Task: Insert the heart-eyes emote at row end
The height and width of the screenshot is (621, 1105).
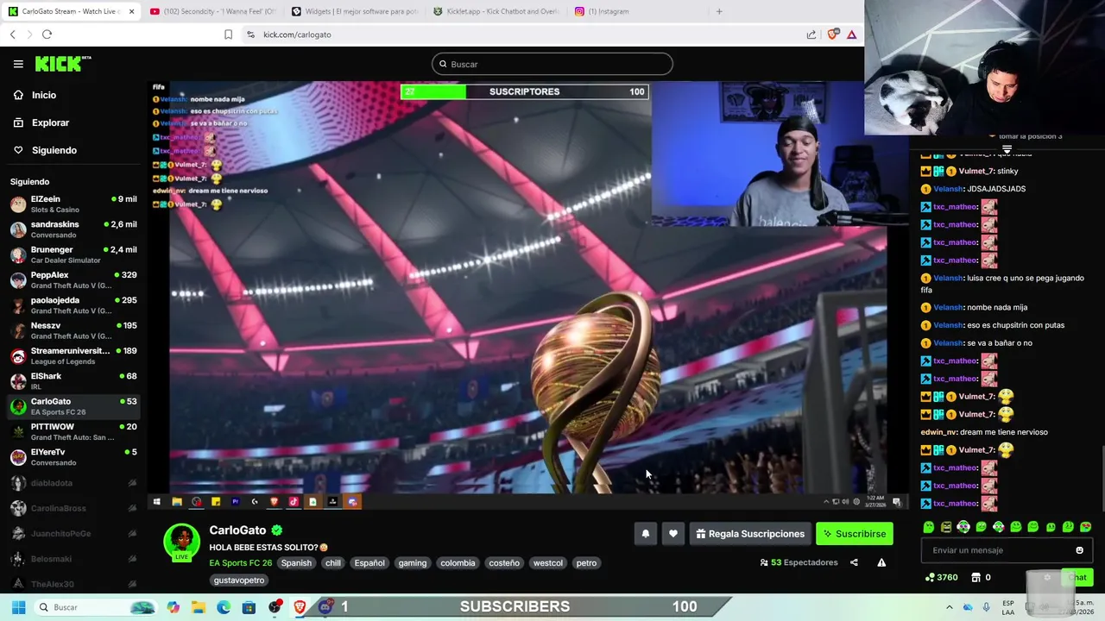Action: pos(1086,527)
